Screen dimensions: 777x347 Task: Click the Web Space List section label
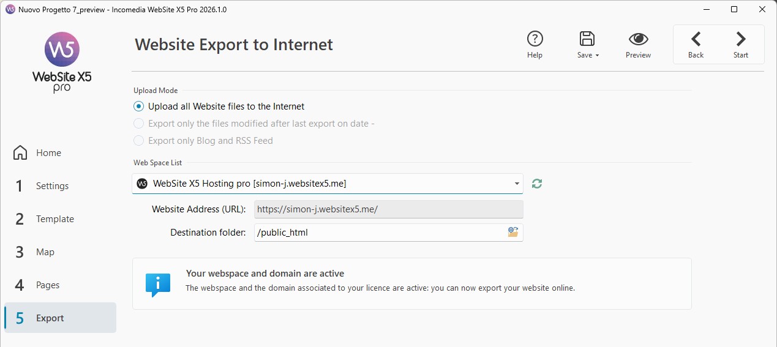(157, 163)
